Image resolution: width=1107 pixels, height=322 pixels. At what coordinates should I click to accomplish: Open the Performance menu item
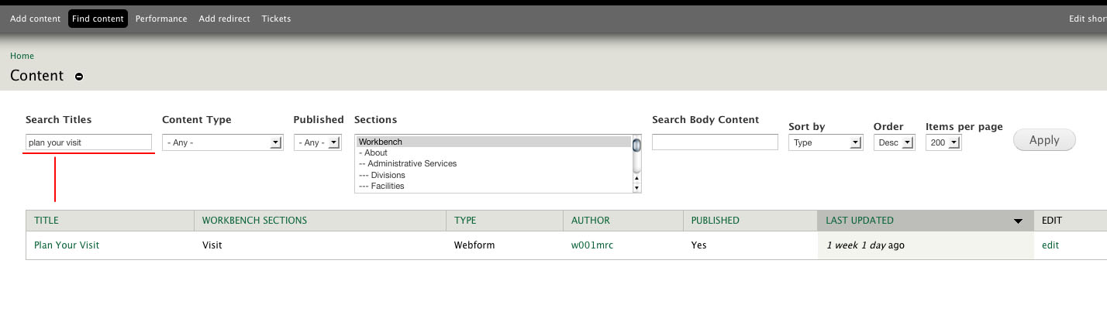click(161, 19)
